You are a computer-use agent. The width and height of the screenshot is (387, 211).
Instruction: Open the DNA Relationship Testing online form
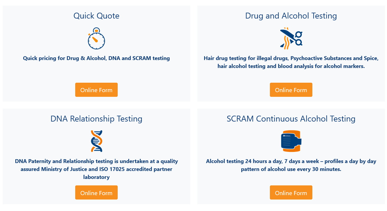(96, 193)
